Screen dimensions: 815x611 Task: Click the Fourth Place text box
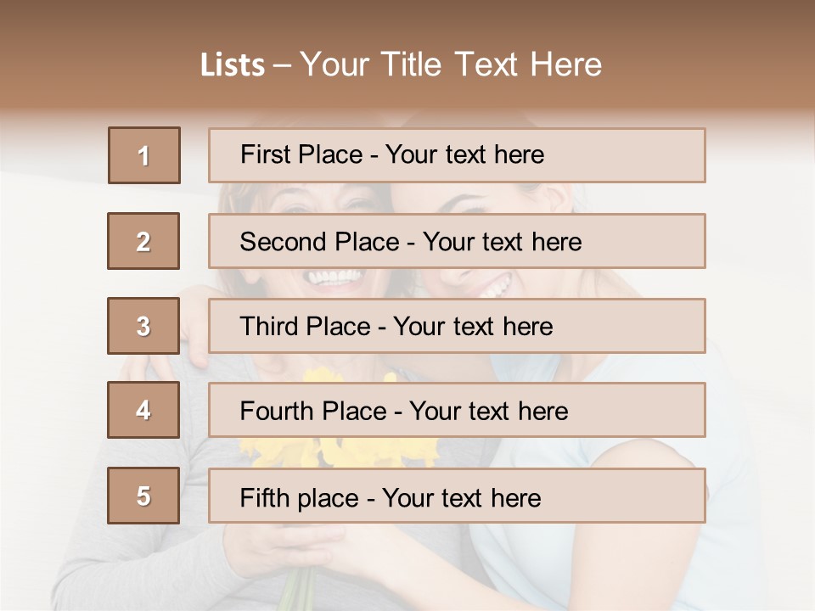(457, 410)
